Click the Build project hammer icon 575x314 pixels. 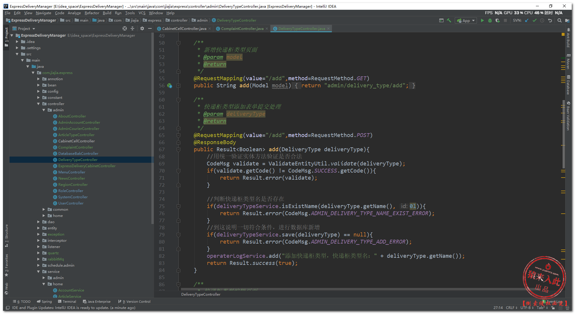449,20
